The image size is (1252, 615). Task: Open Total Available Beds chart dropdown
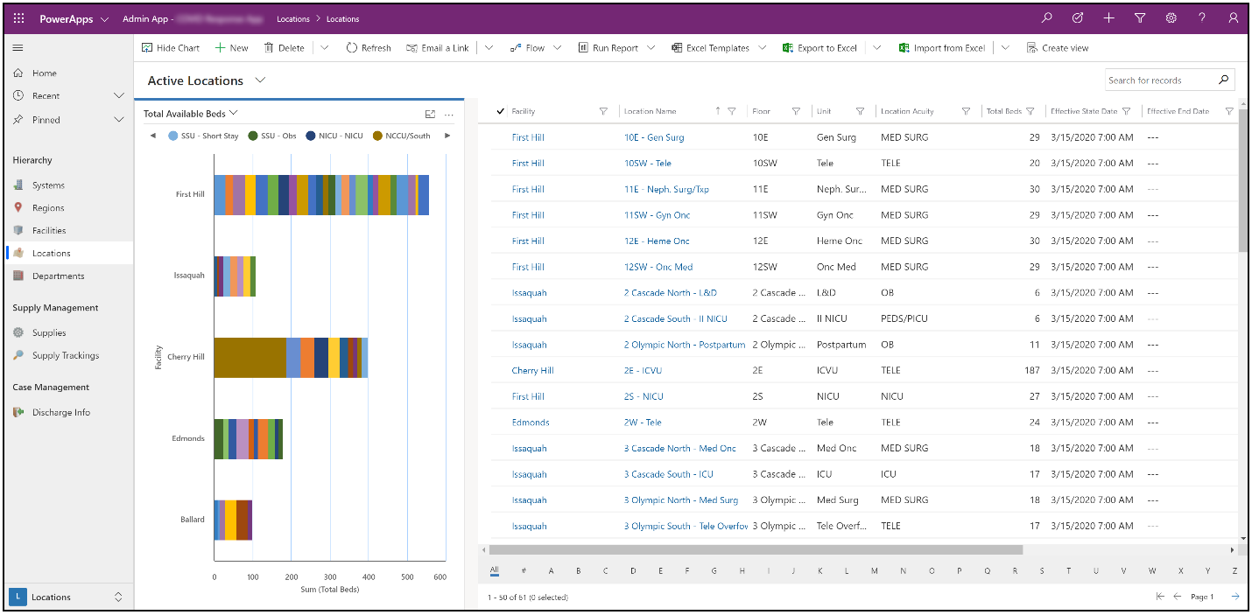234,114
